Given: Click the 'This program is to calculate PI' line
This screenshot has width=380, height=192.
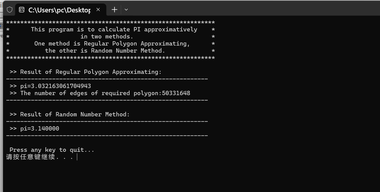Looking at the screenshot, I should 114,29.
